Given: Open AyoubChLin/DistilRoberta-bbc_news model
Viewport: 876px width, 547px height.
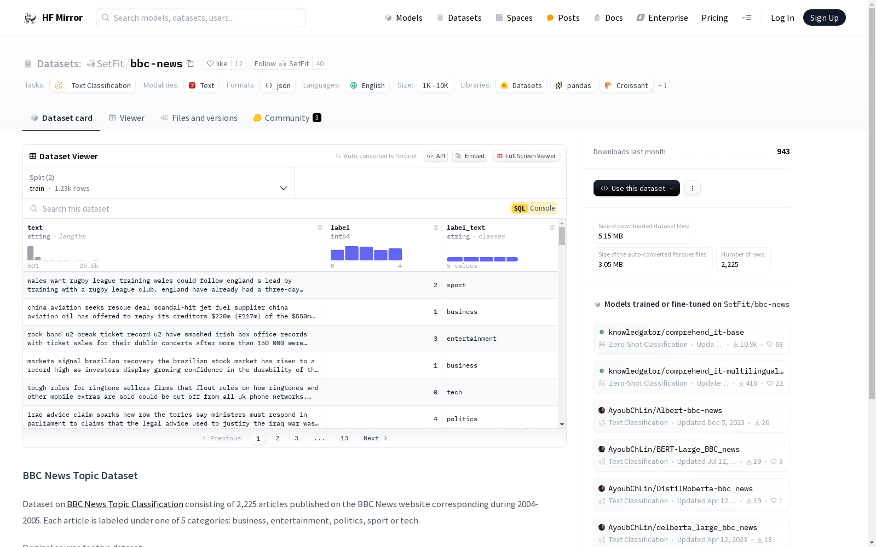Looking at the screenshot, I should click(691, 494).
